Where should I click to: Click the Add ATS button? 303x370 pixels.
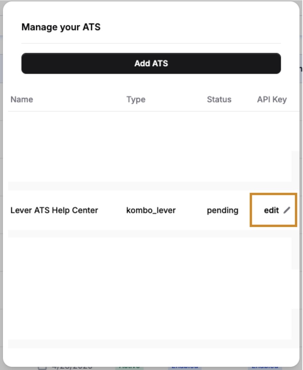[151, 63]
